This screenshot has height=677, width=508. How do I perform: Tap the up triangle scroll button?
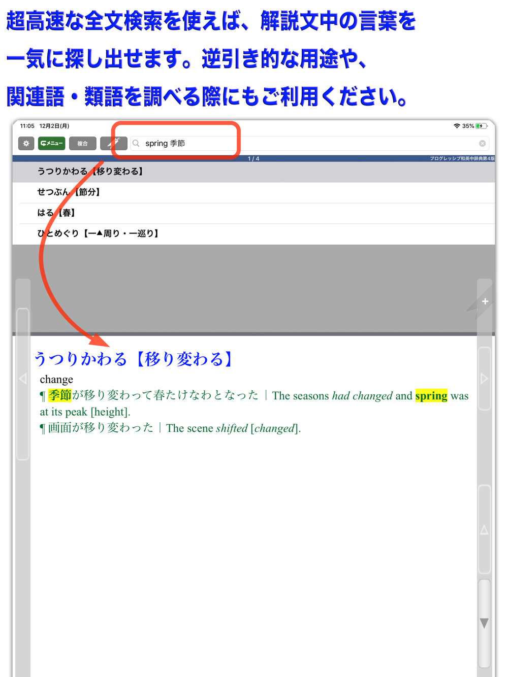tap(484, 530)
